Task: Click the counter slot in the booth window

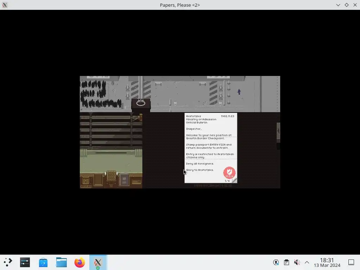Action: [111, 153]
